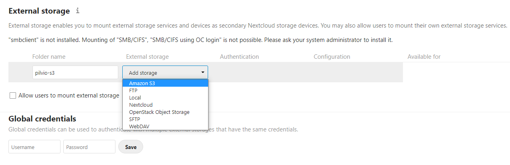
Task: Click the pilvio-s3 folder name field
Action: tap(75, 72)
